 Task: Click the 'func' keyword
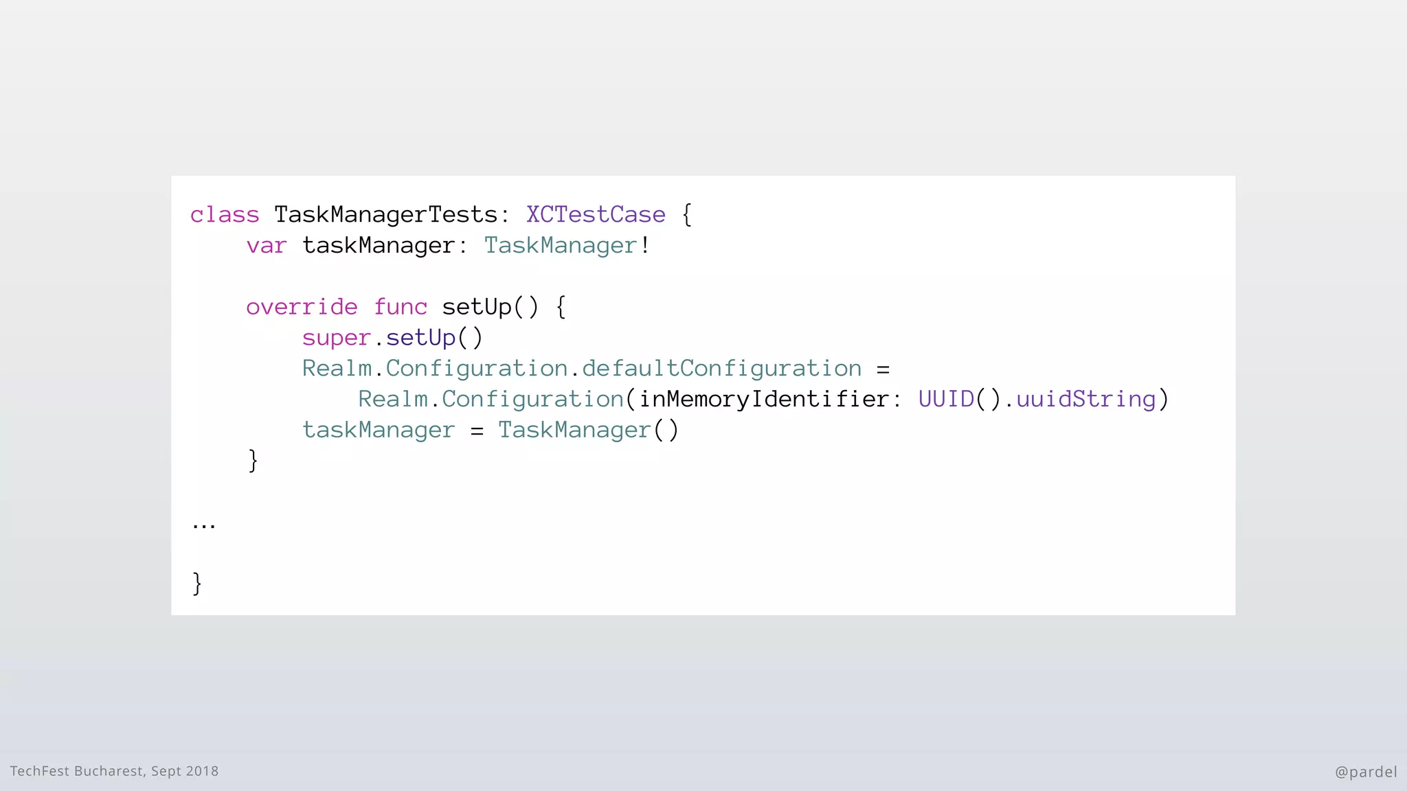point(400,306)
